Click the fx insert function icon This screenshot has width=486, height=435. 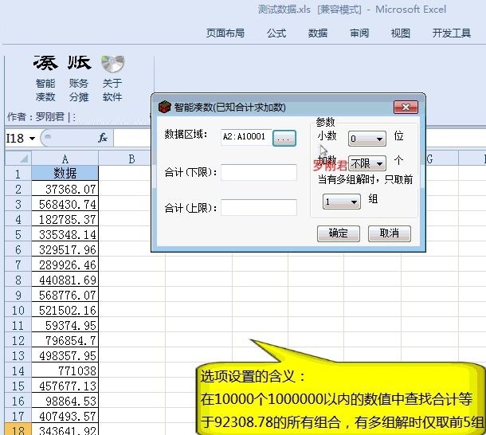[103, 138]
